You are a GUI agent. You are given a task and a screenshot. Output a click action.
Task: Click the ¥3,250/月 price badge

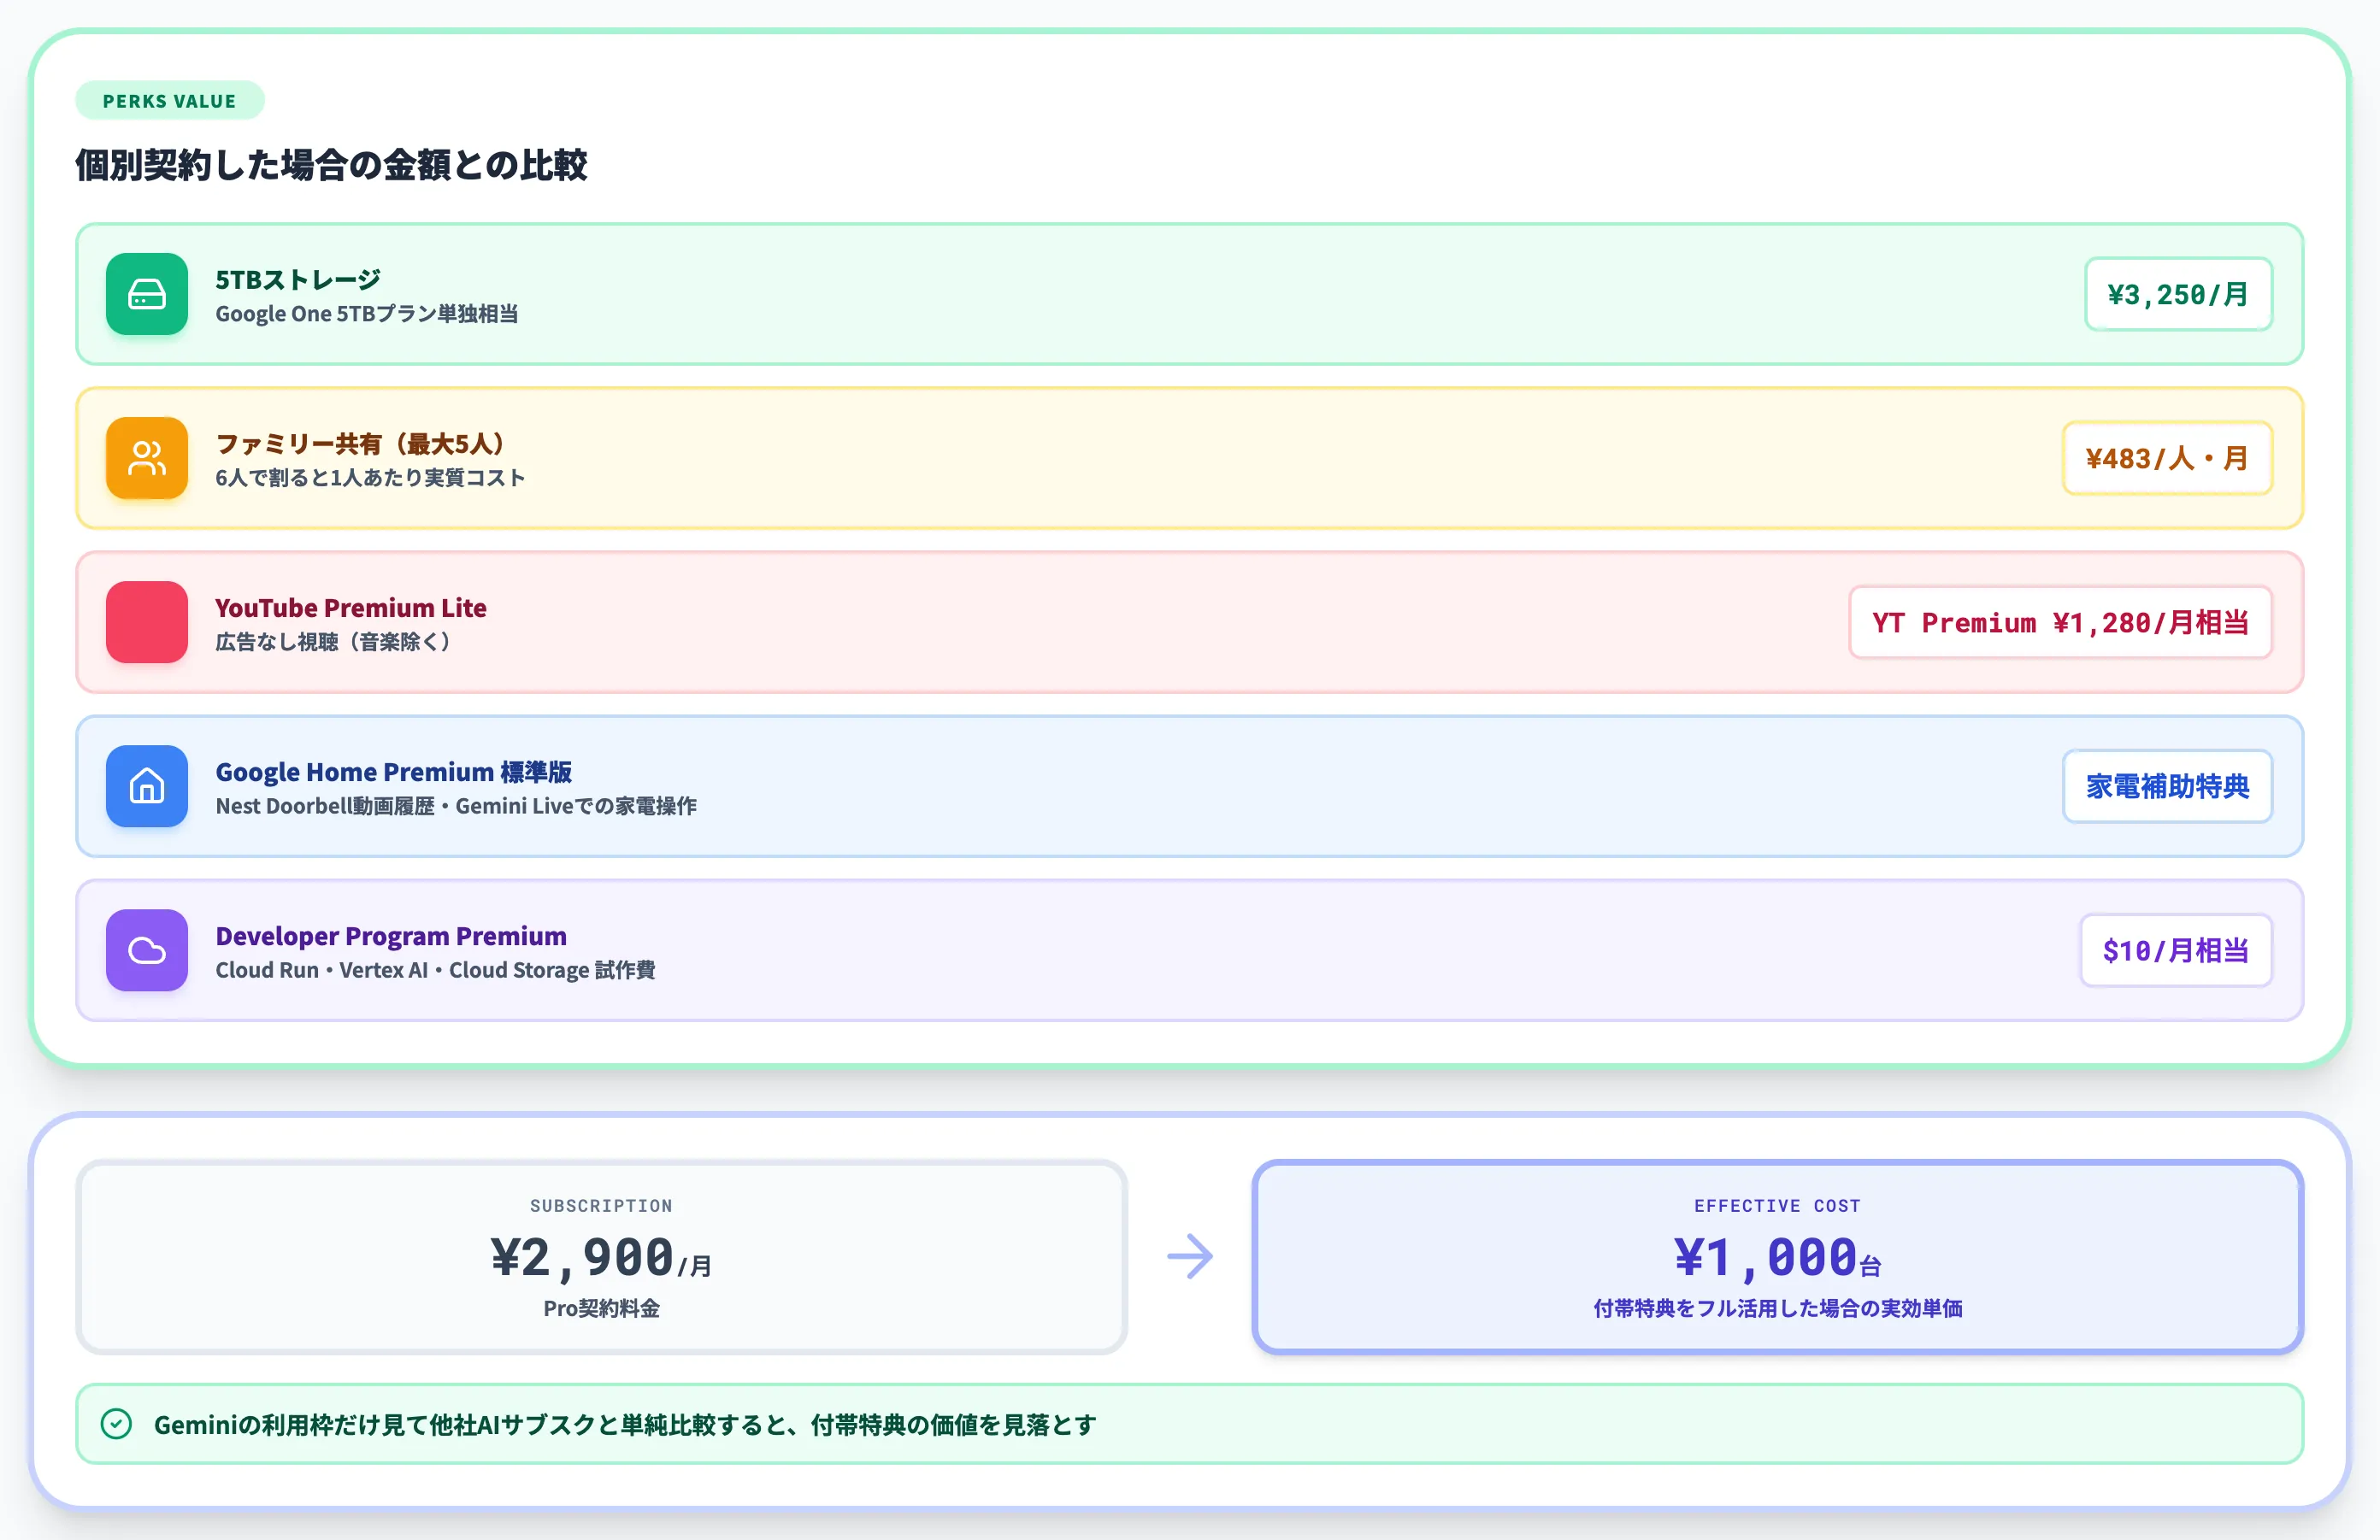(x=2178, y=294)
